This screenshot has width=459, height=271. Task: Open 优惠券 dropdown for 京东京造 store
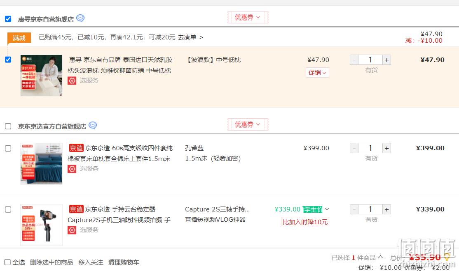(x=248, y=124)
